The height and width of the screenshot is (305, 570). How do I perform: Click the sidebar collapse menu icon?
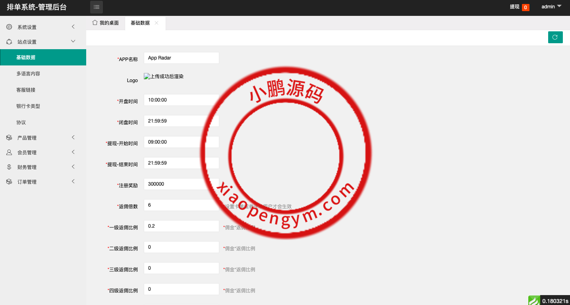pos(97,7)
